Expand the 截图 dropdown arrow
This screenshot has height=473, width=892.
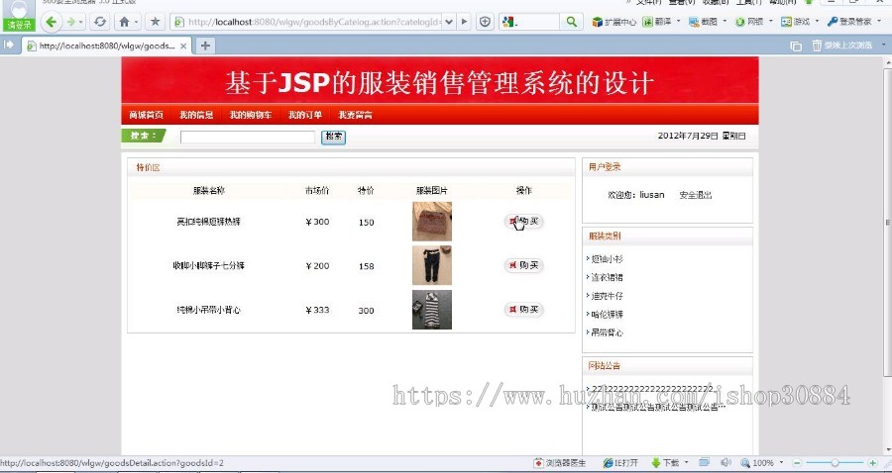[x=725, y=22]
